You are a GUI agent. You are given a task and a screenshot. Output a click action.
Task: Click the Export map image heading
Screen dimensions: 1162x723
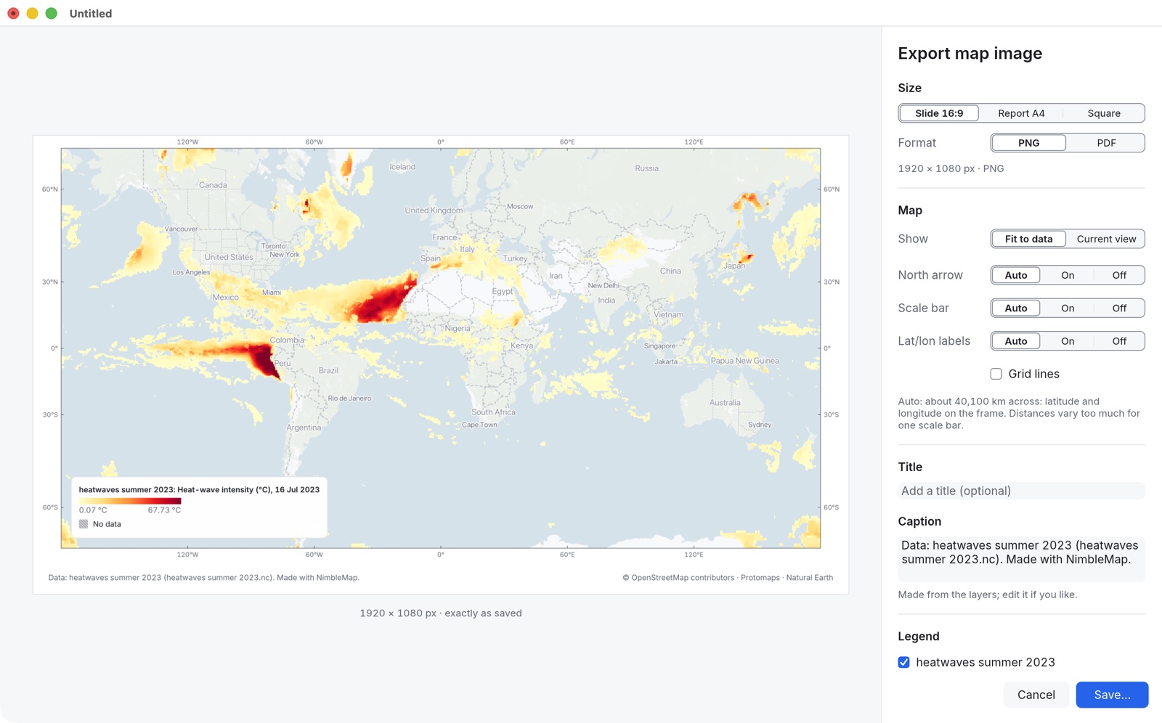(970, 53)
